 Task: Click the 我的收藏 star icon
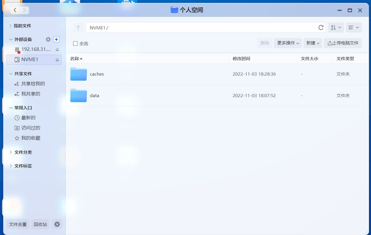pos(17,138)
